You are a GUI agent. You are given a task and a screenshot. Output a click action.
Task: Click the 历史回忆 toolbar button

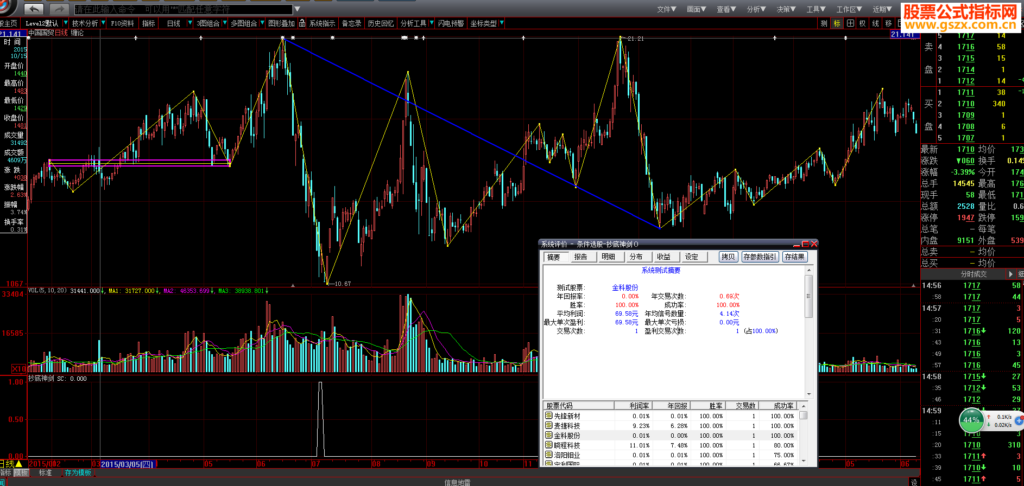(381, 23)
